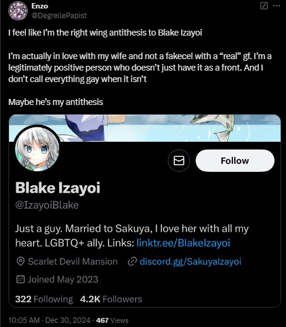Image resolution: width=286 pixels, height=327 pixels.
Task: Open the discord.gg/SakuyaIzayoi link
Action: (190, 261)
